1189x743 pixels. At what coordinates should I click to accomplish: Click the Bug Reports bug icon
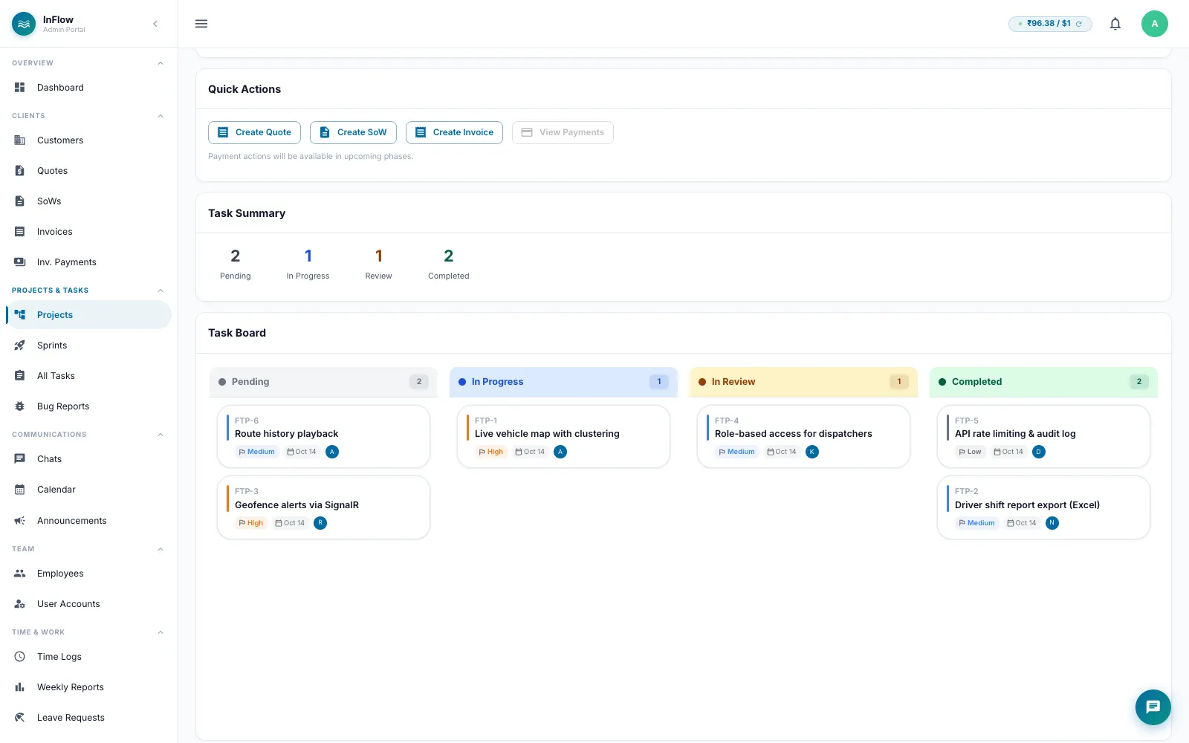[20, 406]
